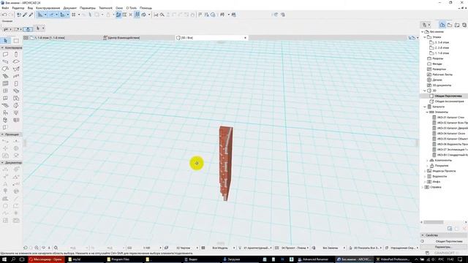Select the Curtain Wall tool

click(x=5, y=84)
